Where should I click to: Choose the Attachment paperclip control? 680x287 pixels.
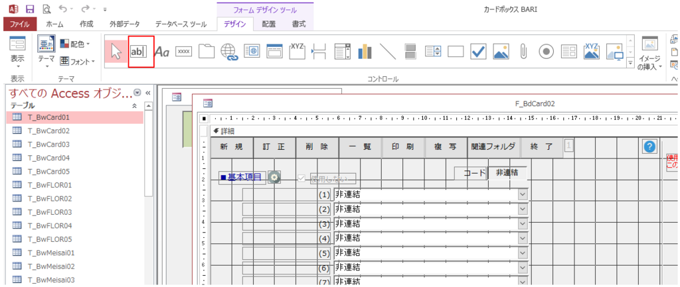click(x=523, y=52)
